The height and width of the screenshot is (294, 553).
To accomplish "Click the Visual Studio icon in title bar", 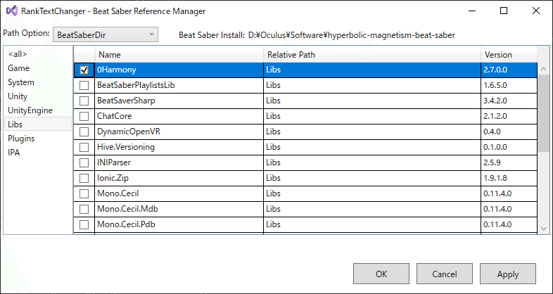I will [11, 11].
